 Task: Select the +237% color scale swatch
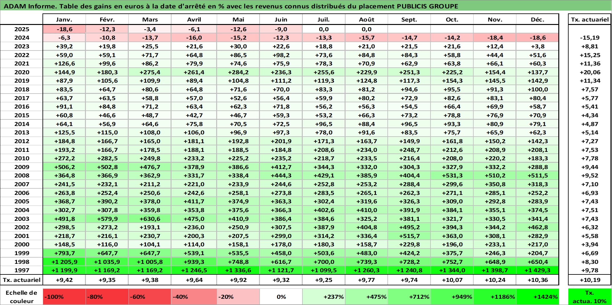tap(324, 297)
